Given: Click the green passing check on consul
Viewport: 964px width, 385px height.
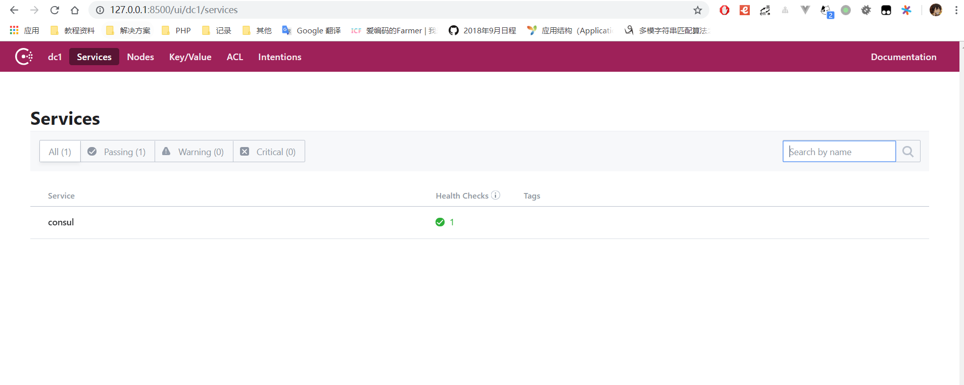Looking at the screenshot, I should coord(440,222).
